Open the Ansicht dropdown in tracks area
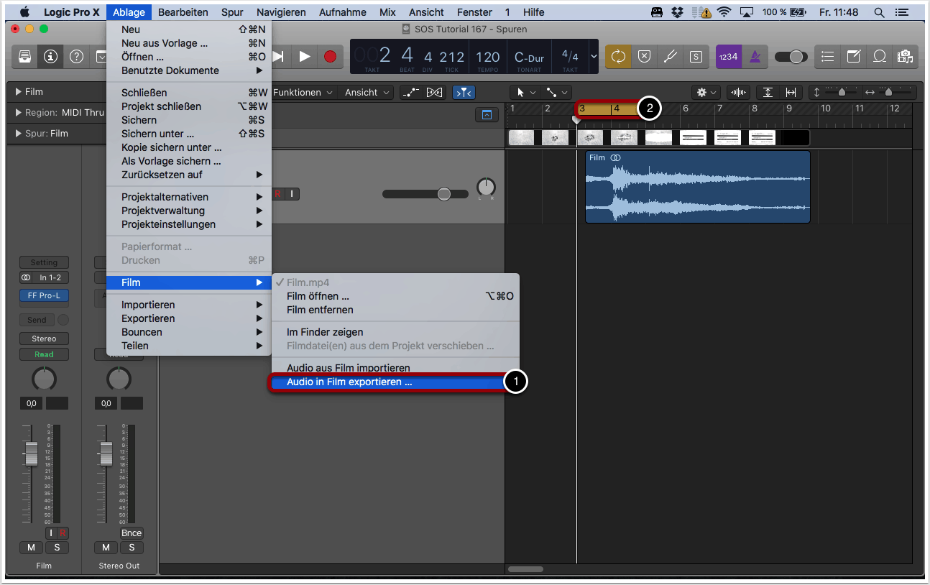The width and height of the screenshot is (930, 585). pyautogui.click(x=367, y=93)
